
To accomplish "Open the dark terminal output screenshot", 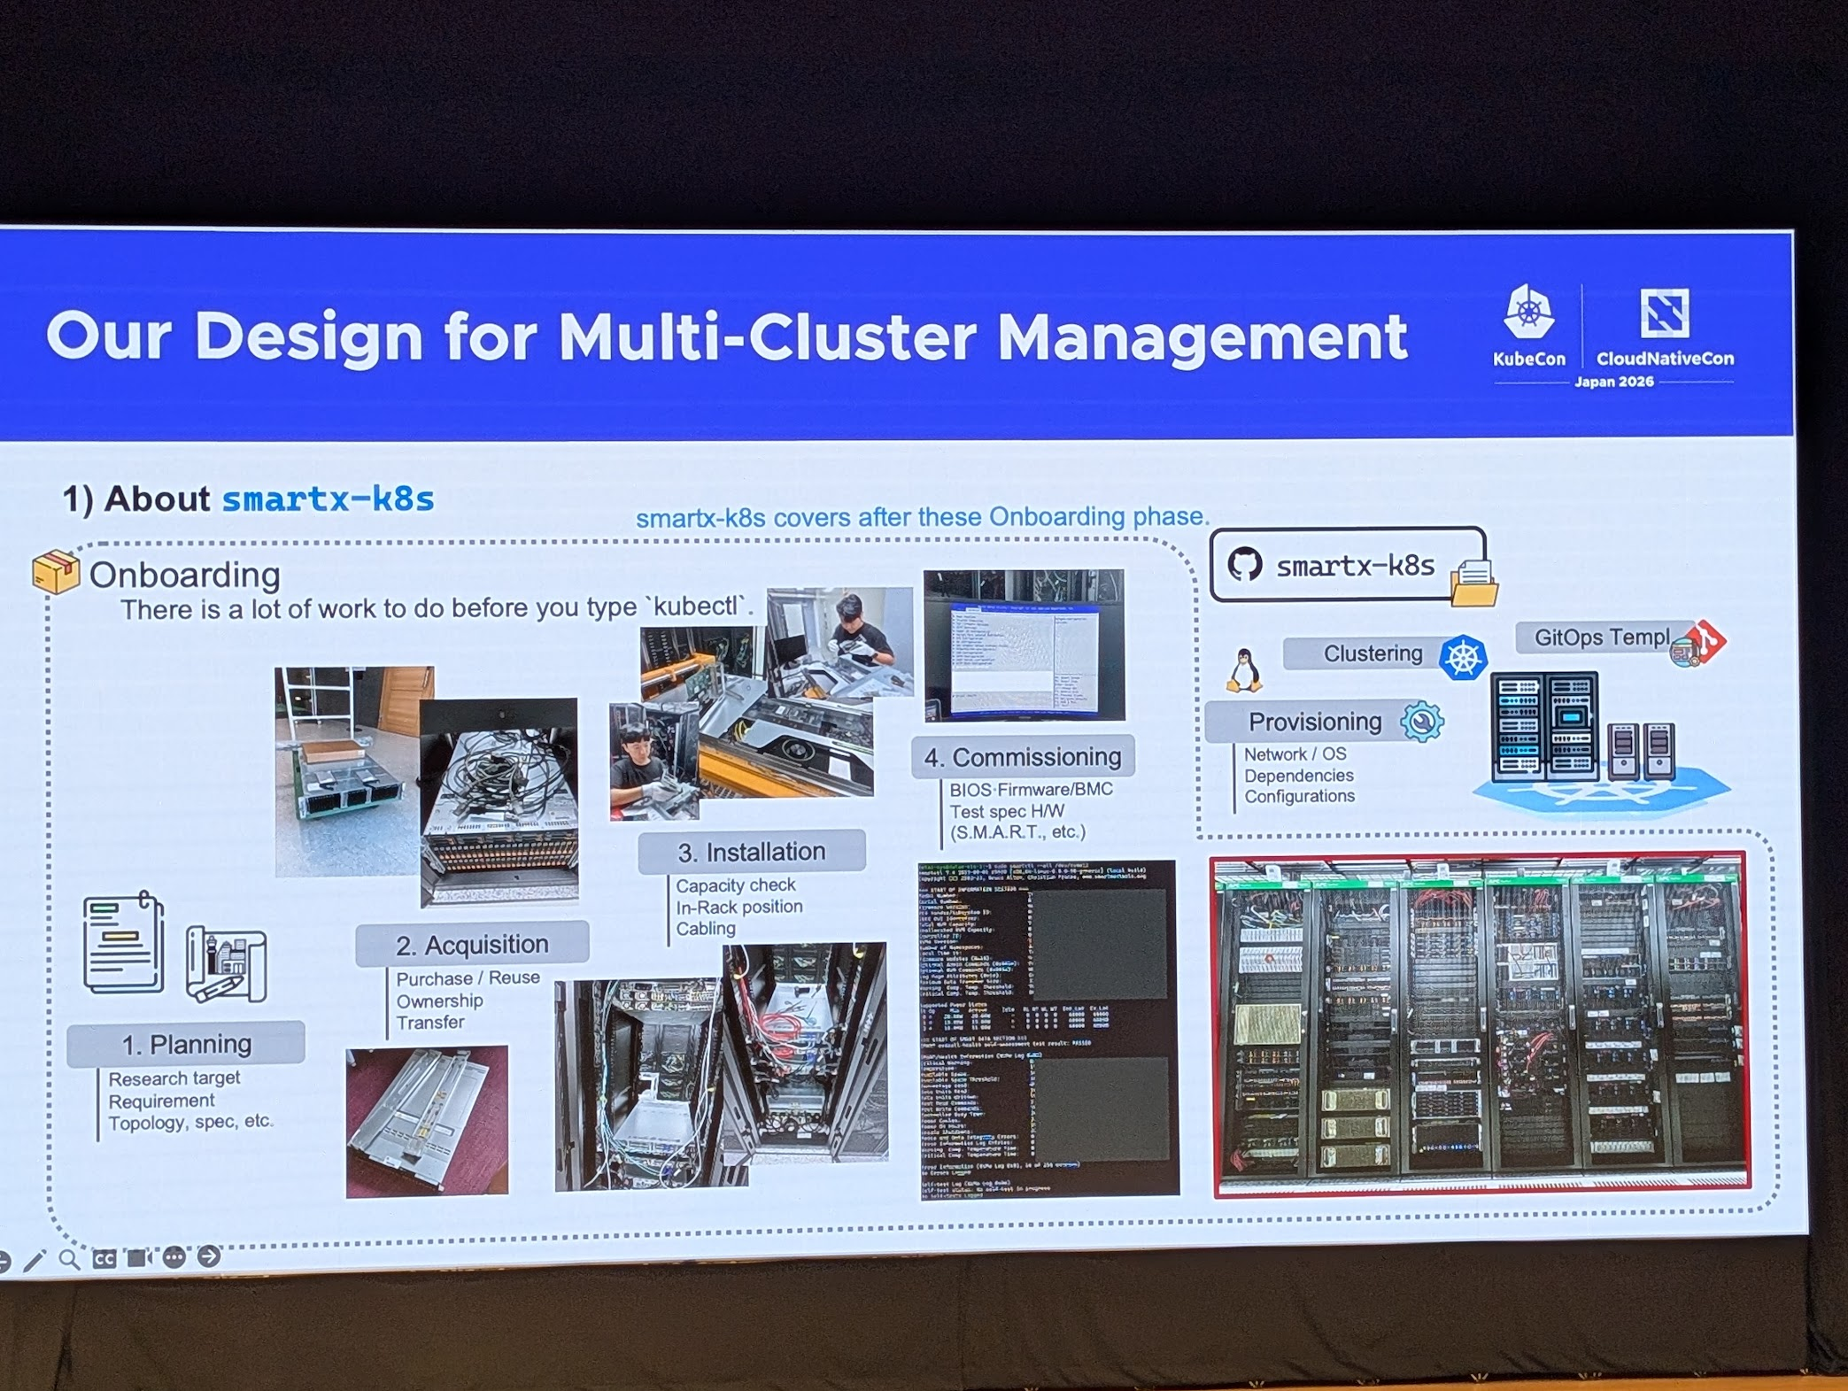I will coord(1049,1031).
